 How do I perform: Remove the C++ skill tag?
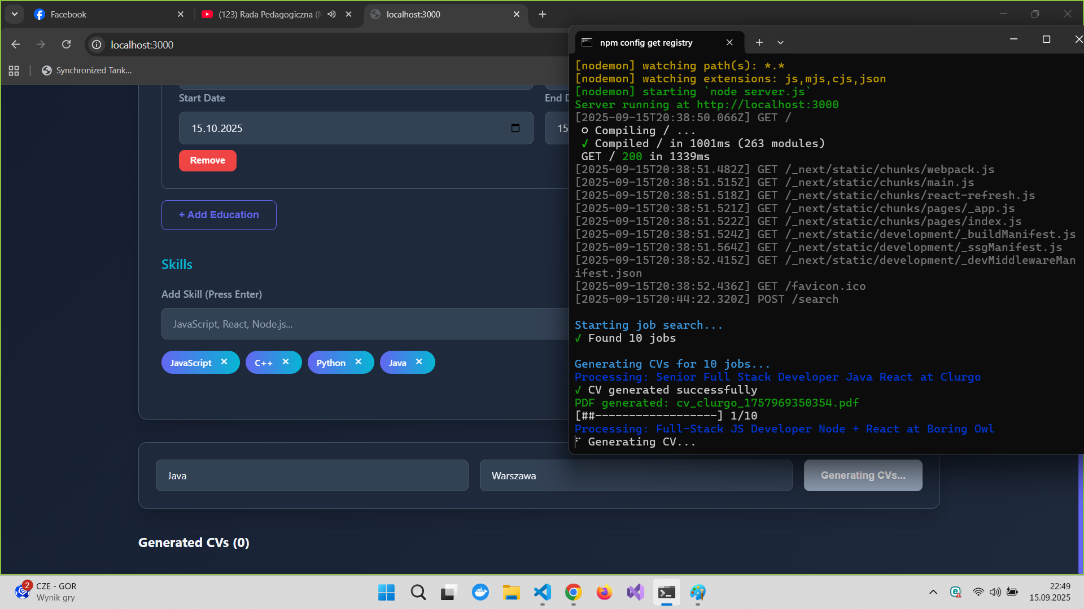286,362
